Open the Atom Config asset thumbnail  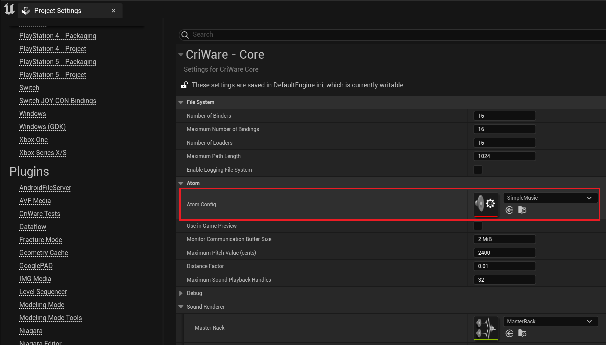[x=486, y=204]
